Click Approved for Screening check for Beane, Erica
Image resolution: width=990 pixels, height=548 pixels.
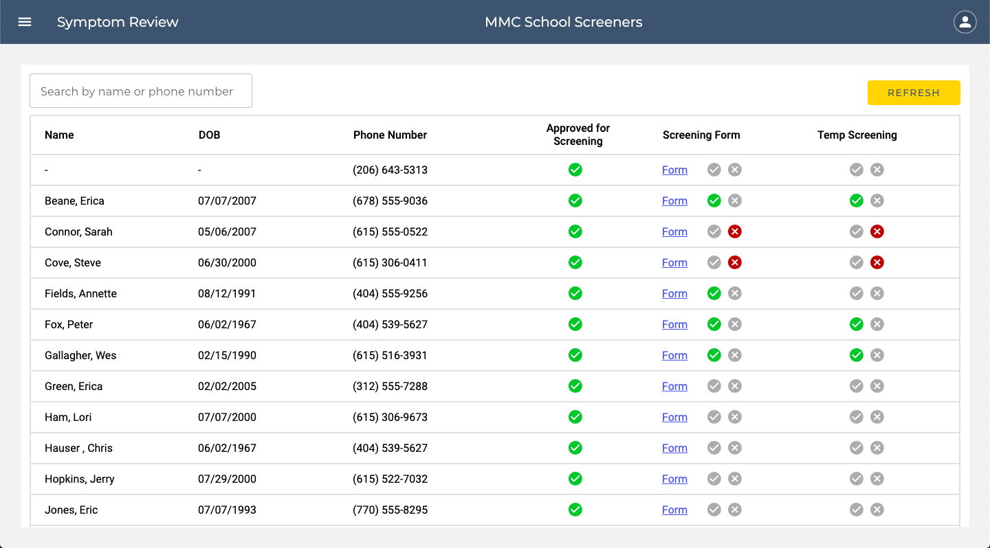pos(575,201)
